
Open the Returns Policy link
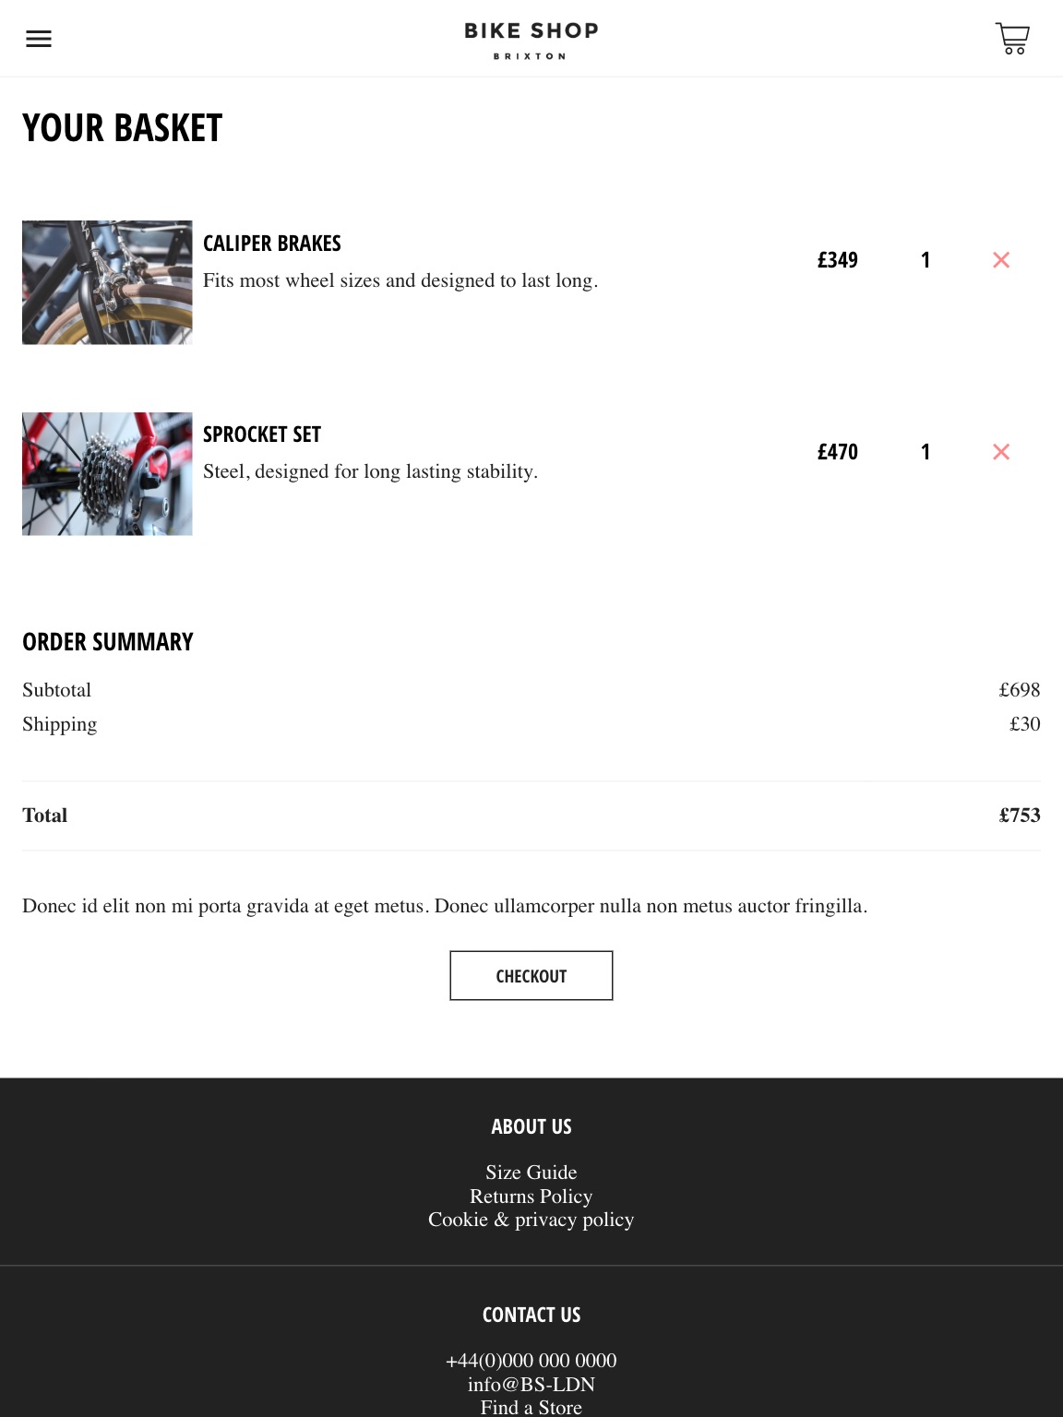[x=531, y=1197]
